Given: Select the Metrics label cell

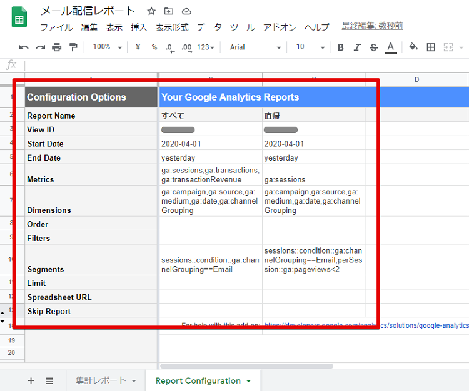Looking at the screenshot, I should point(91,175).
